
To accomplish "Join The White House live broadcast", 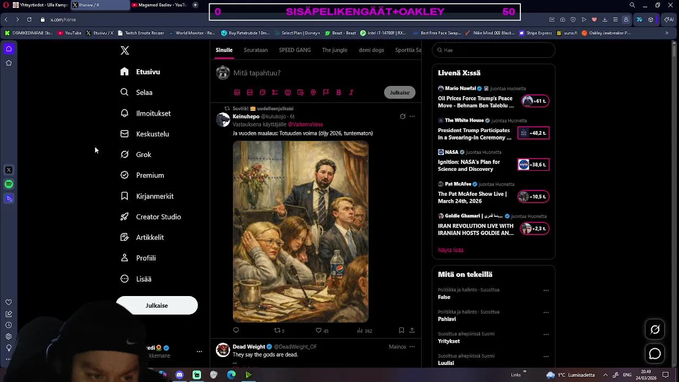I will click(x=534, y=133).
